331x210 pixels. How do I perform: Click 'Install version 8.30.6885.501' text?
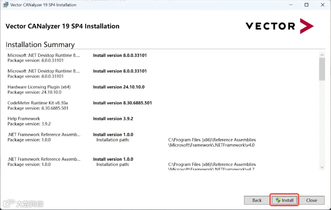pyautogui.click(x=122, y=103)
